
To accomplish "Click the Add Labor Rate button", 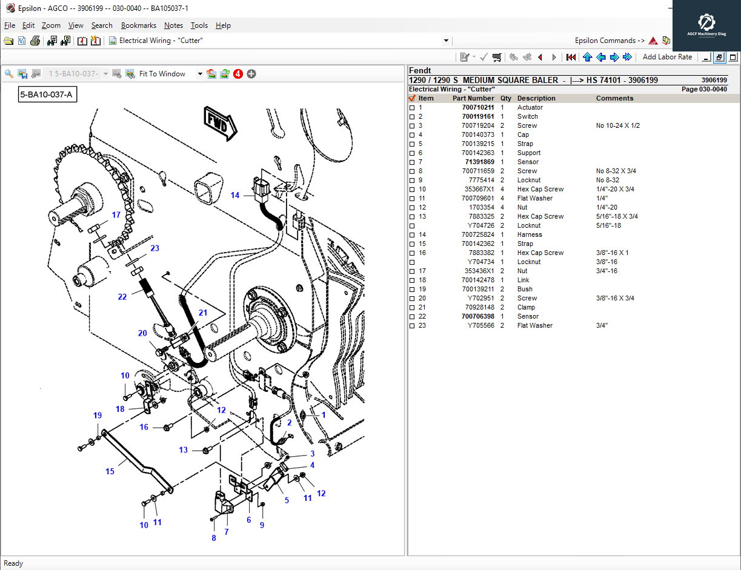I will click(x=667, y=57).
